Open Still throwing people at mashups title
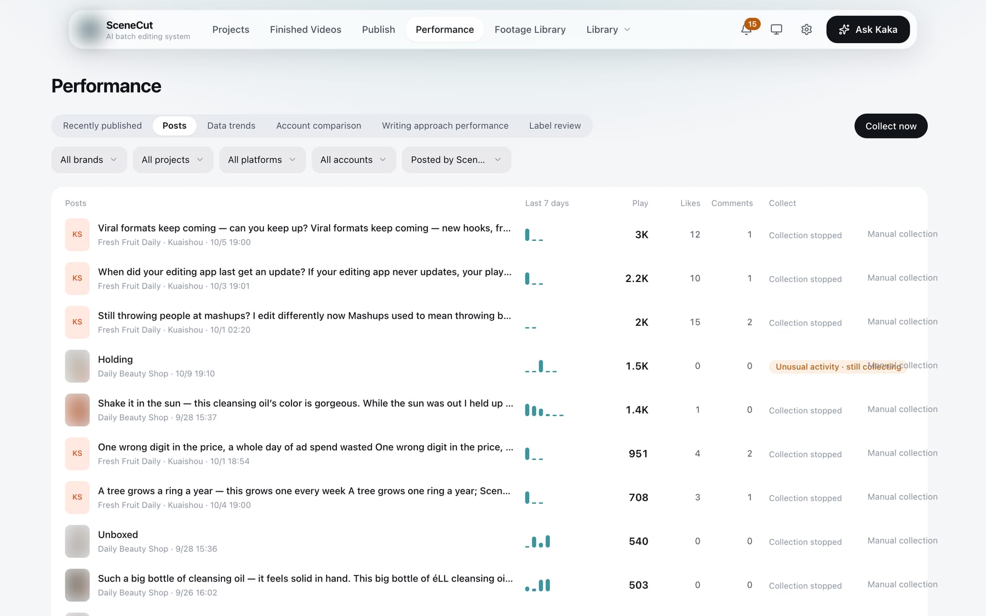 pos(304,316)
